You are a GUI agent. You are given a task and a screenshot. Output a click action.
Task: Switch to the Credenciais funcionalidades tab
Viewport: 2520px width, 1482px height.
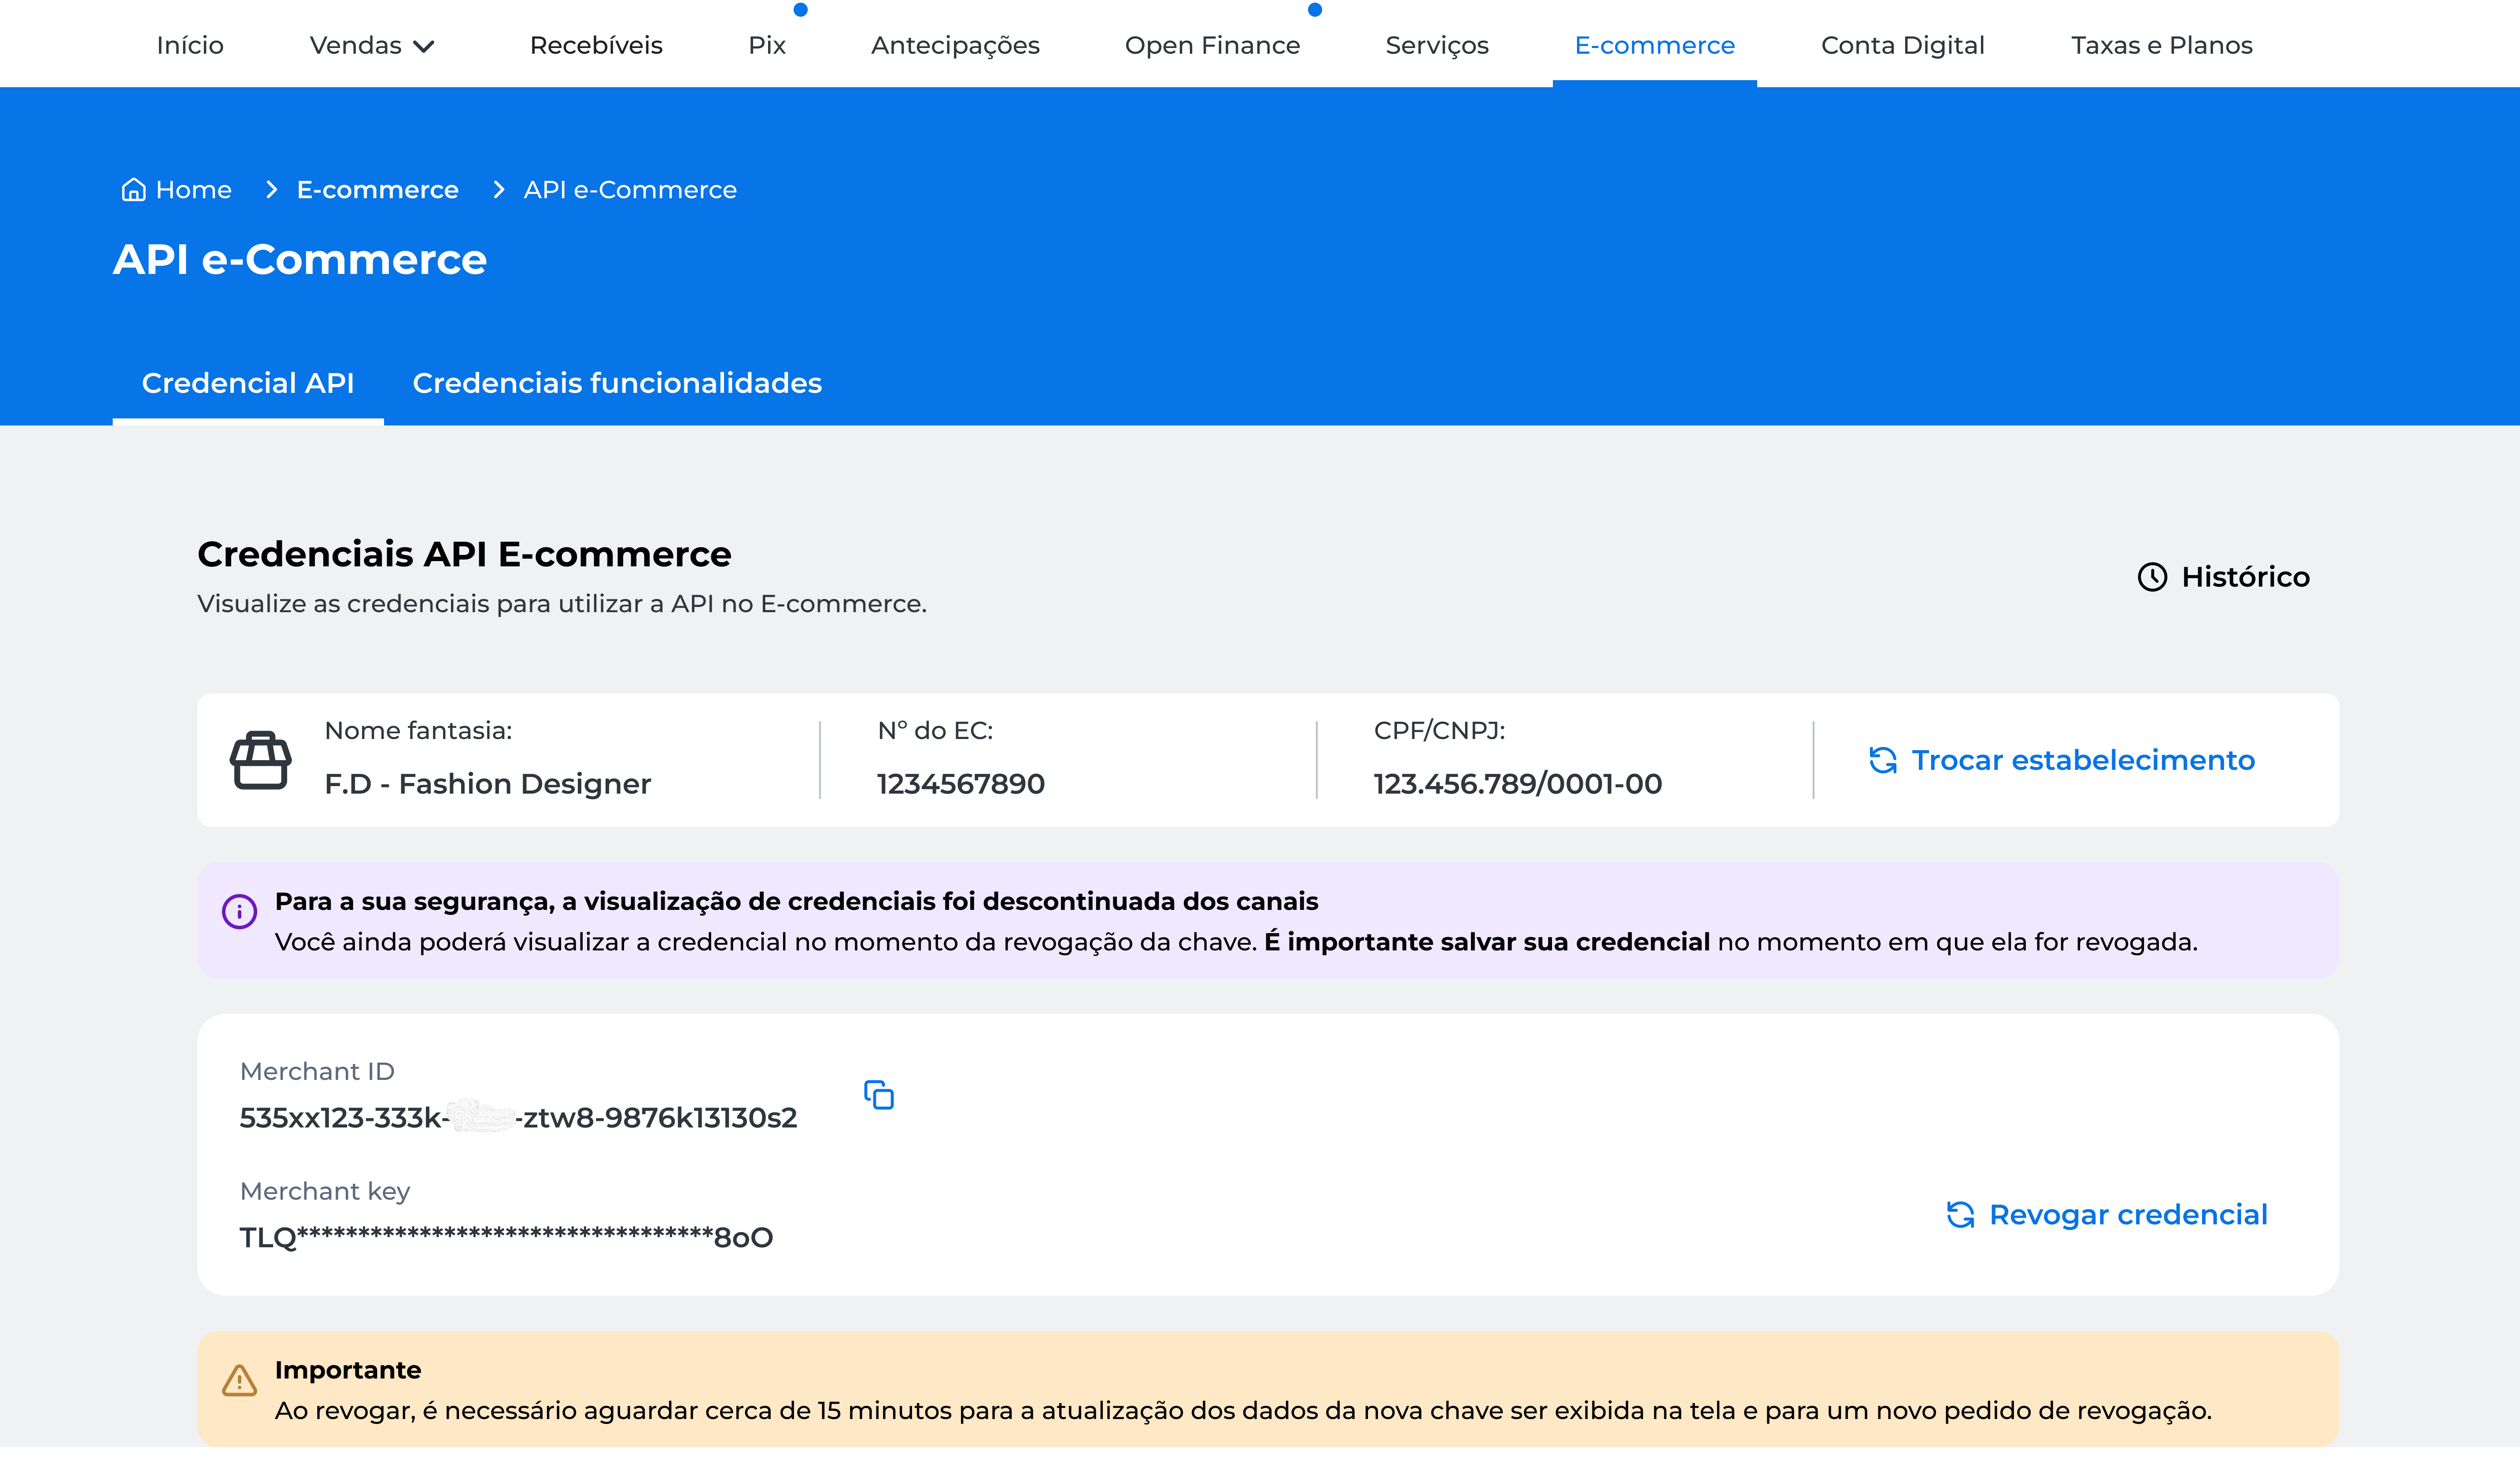click(x=617, y=383)
